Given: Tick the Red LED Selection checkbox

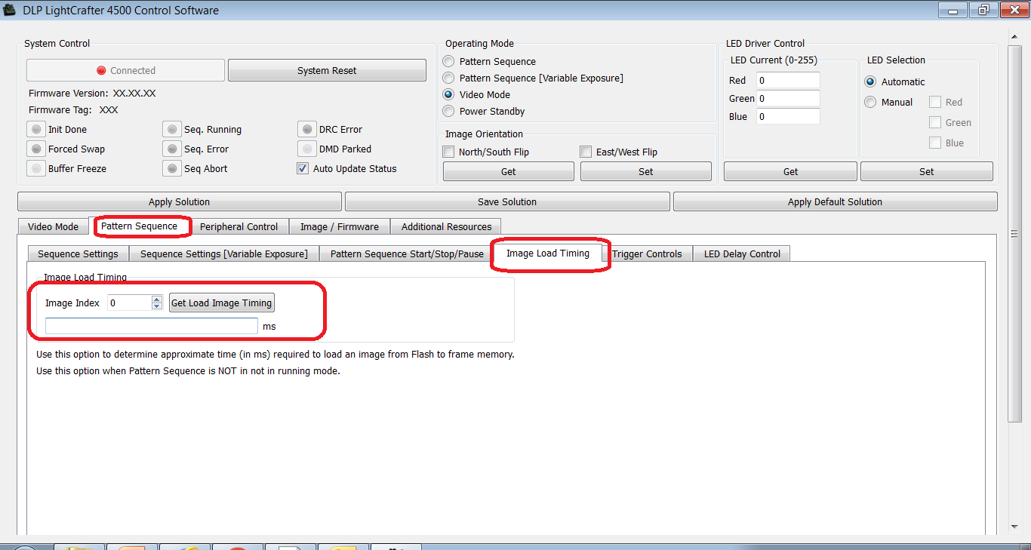Looking at the screenshot, I should click(x=935, y=102).
